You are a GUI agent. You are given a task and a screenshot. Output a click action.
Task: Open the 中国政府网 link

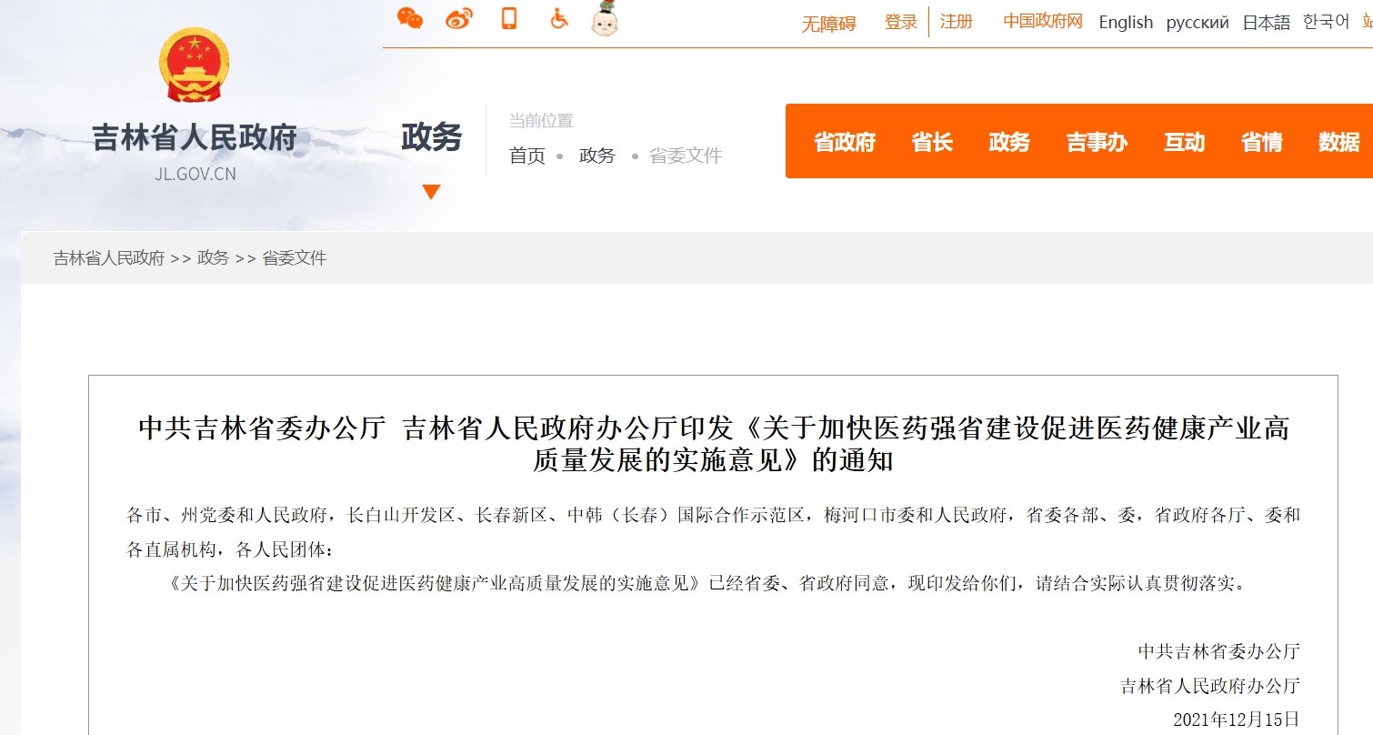[1043, 22]
